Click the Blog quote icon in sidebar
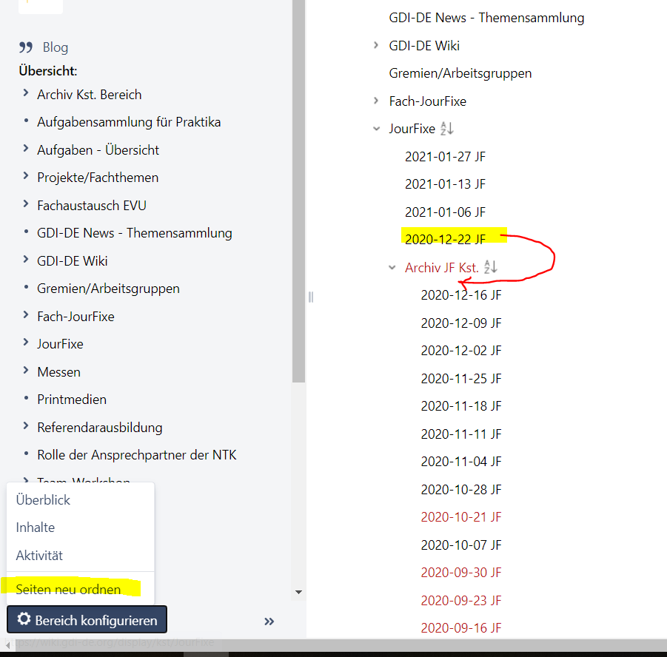The height and width of the screenshot is (657, 667). pyautogui.click(x=26, y=48)
